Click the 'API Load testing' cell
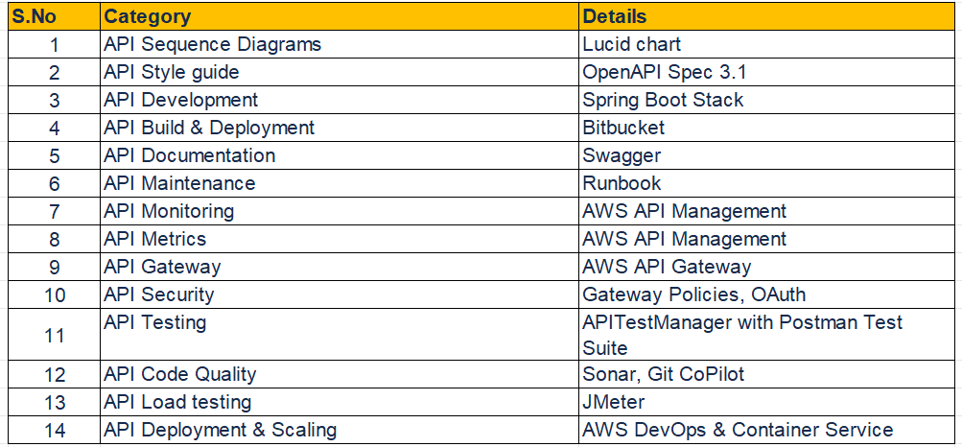The width and height of the screenshot is (962, 447). pos(340,402)
